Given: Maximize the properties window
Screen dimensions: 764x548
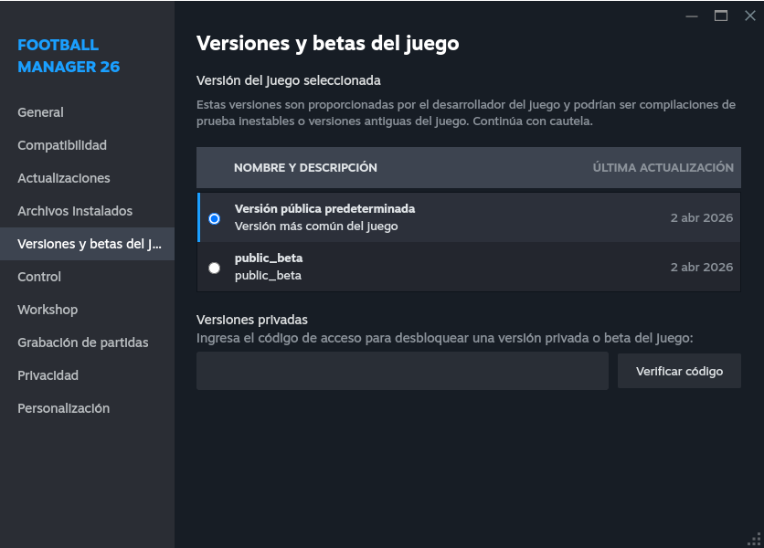Looking at the screenshot, I should click(721, 16).
